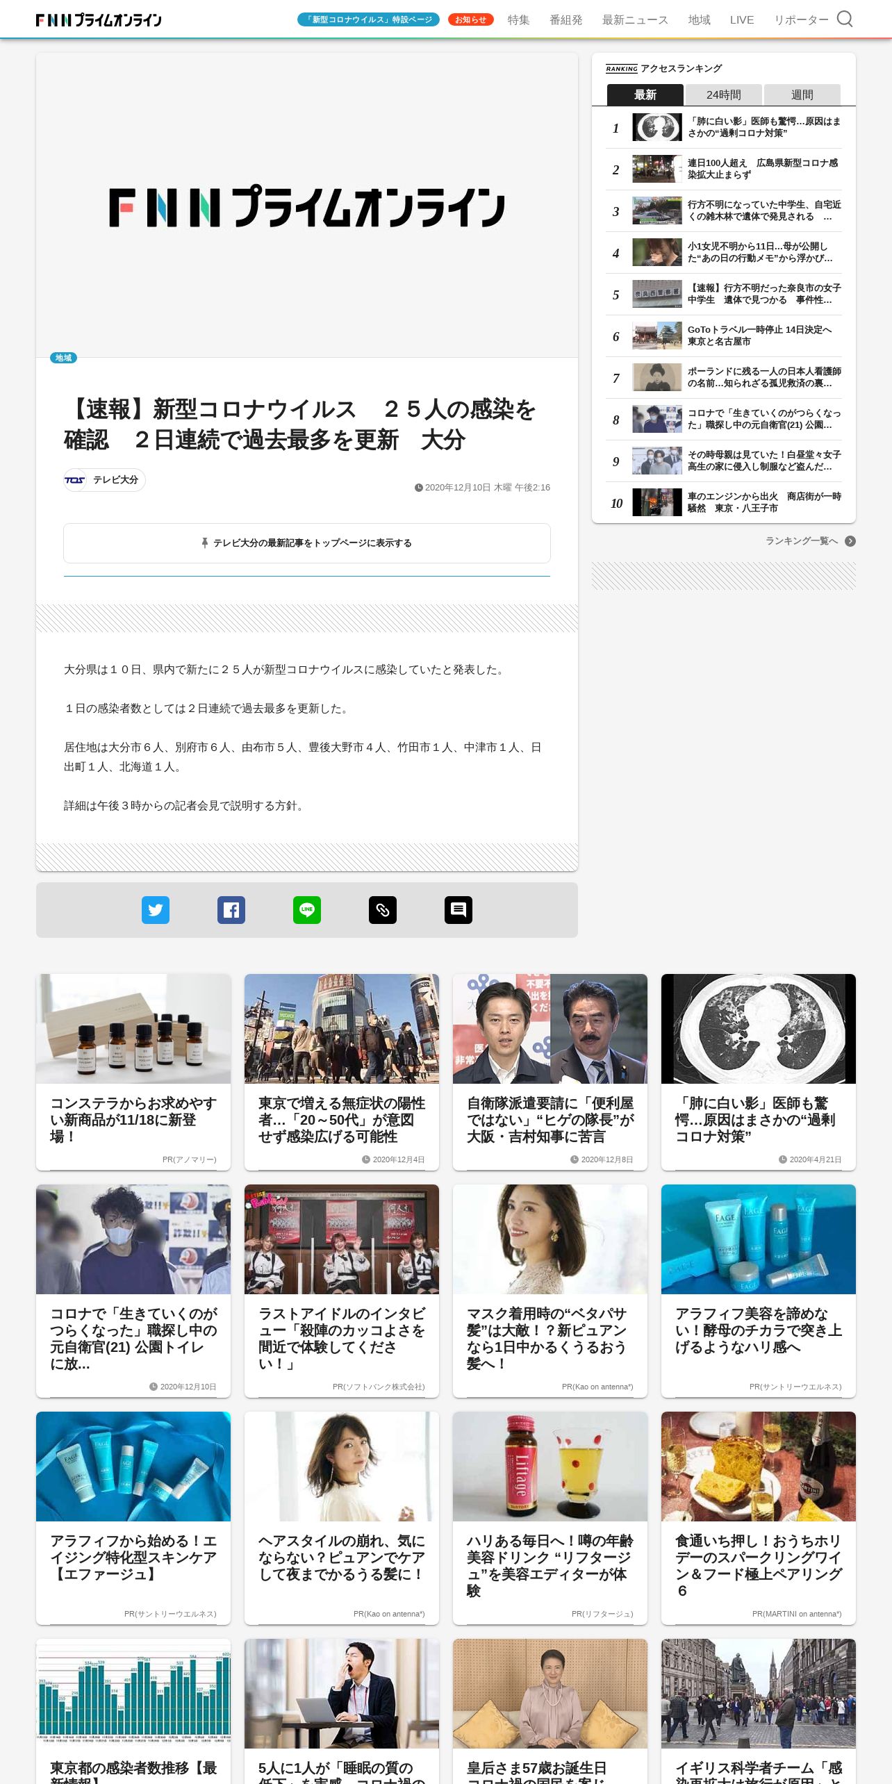Screen dimensions: 892x1784
Task: Open 最新ニュース menu item
Action: click(x=636, y=19)
